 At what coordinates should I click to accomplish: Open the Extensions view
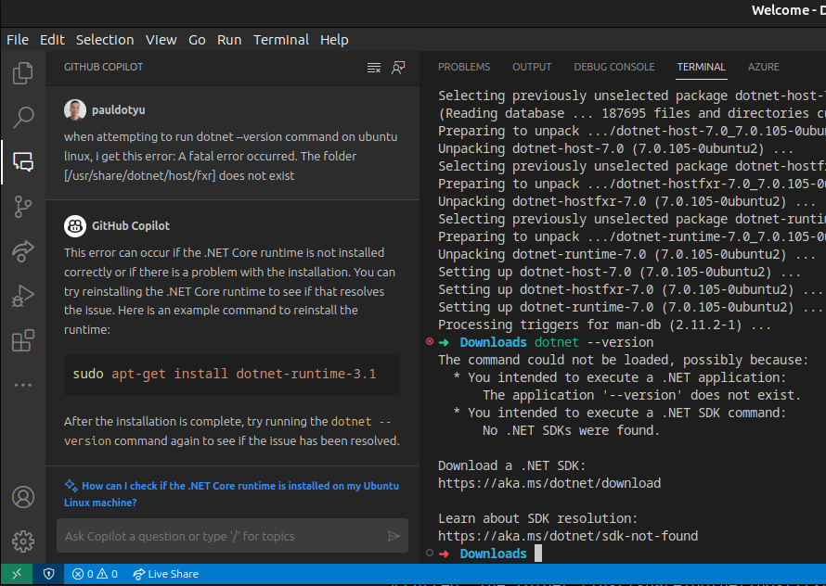(x=22, y=341)
